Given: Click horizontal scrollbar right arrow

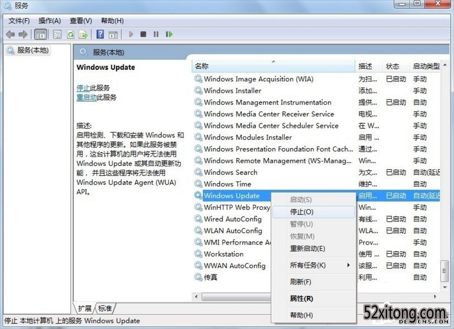Looking at the screenshot, I should tap(435, 297).
